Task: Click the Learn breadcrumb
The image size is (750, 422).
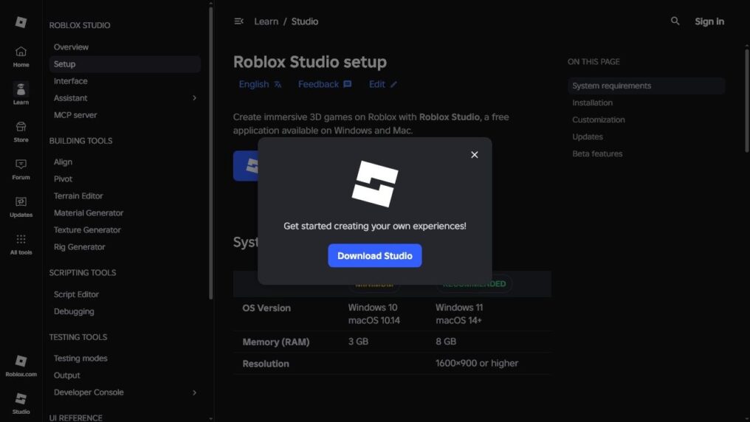Action: [x=266, y=21]
